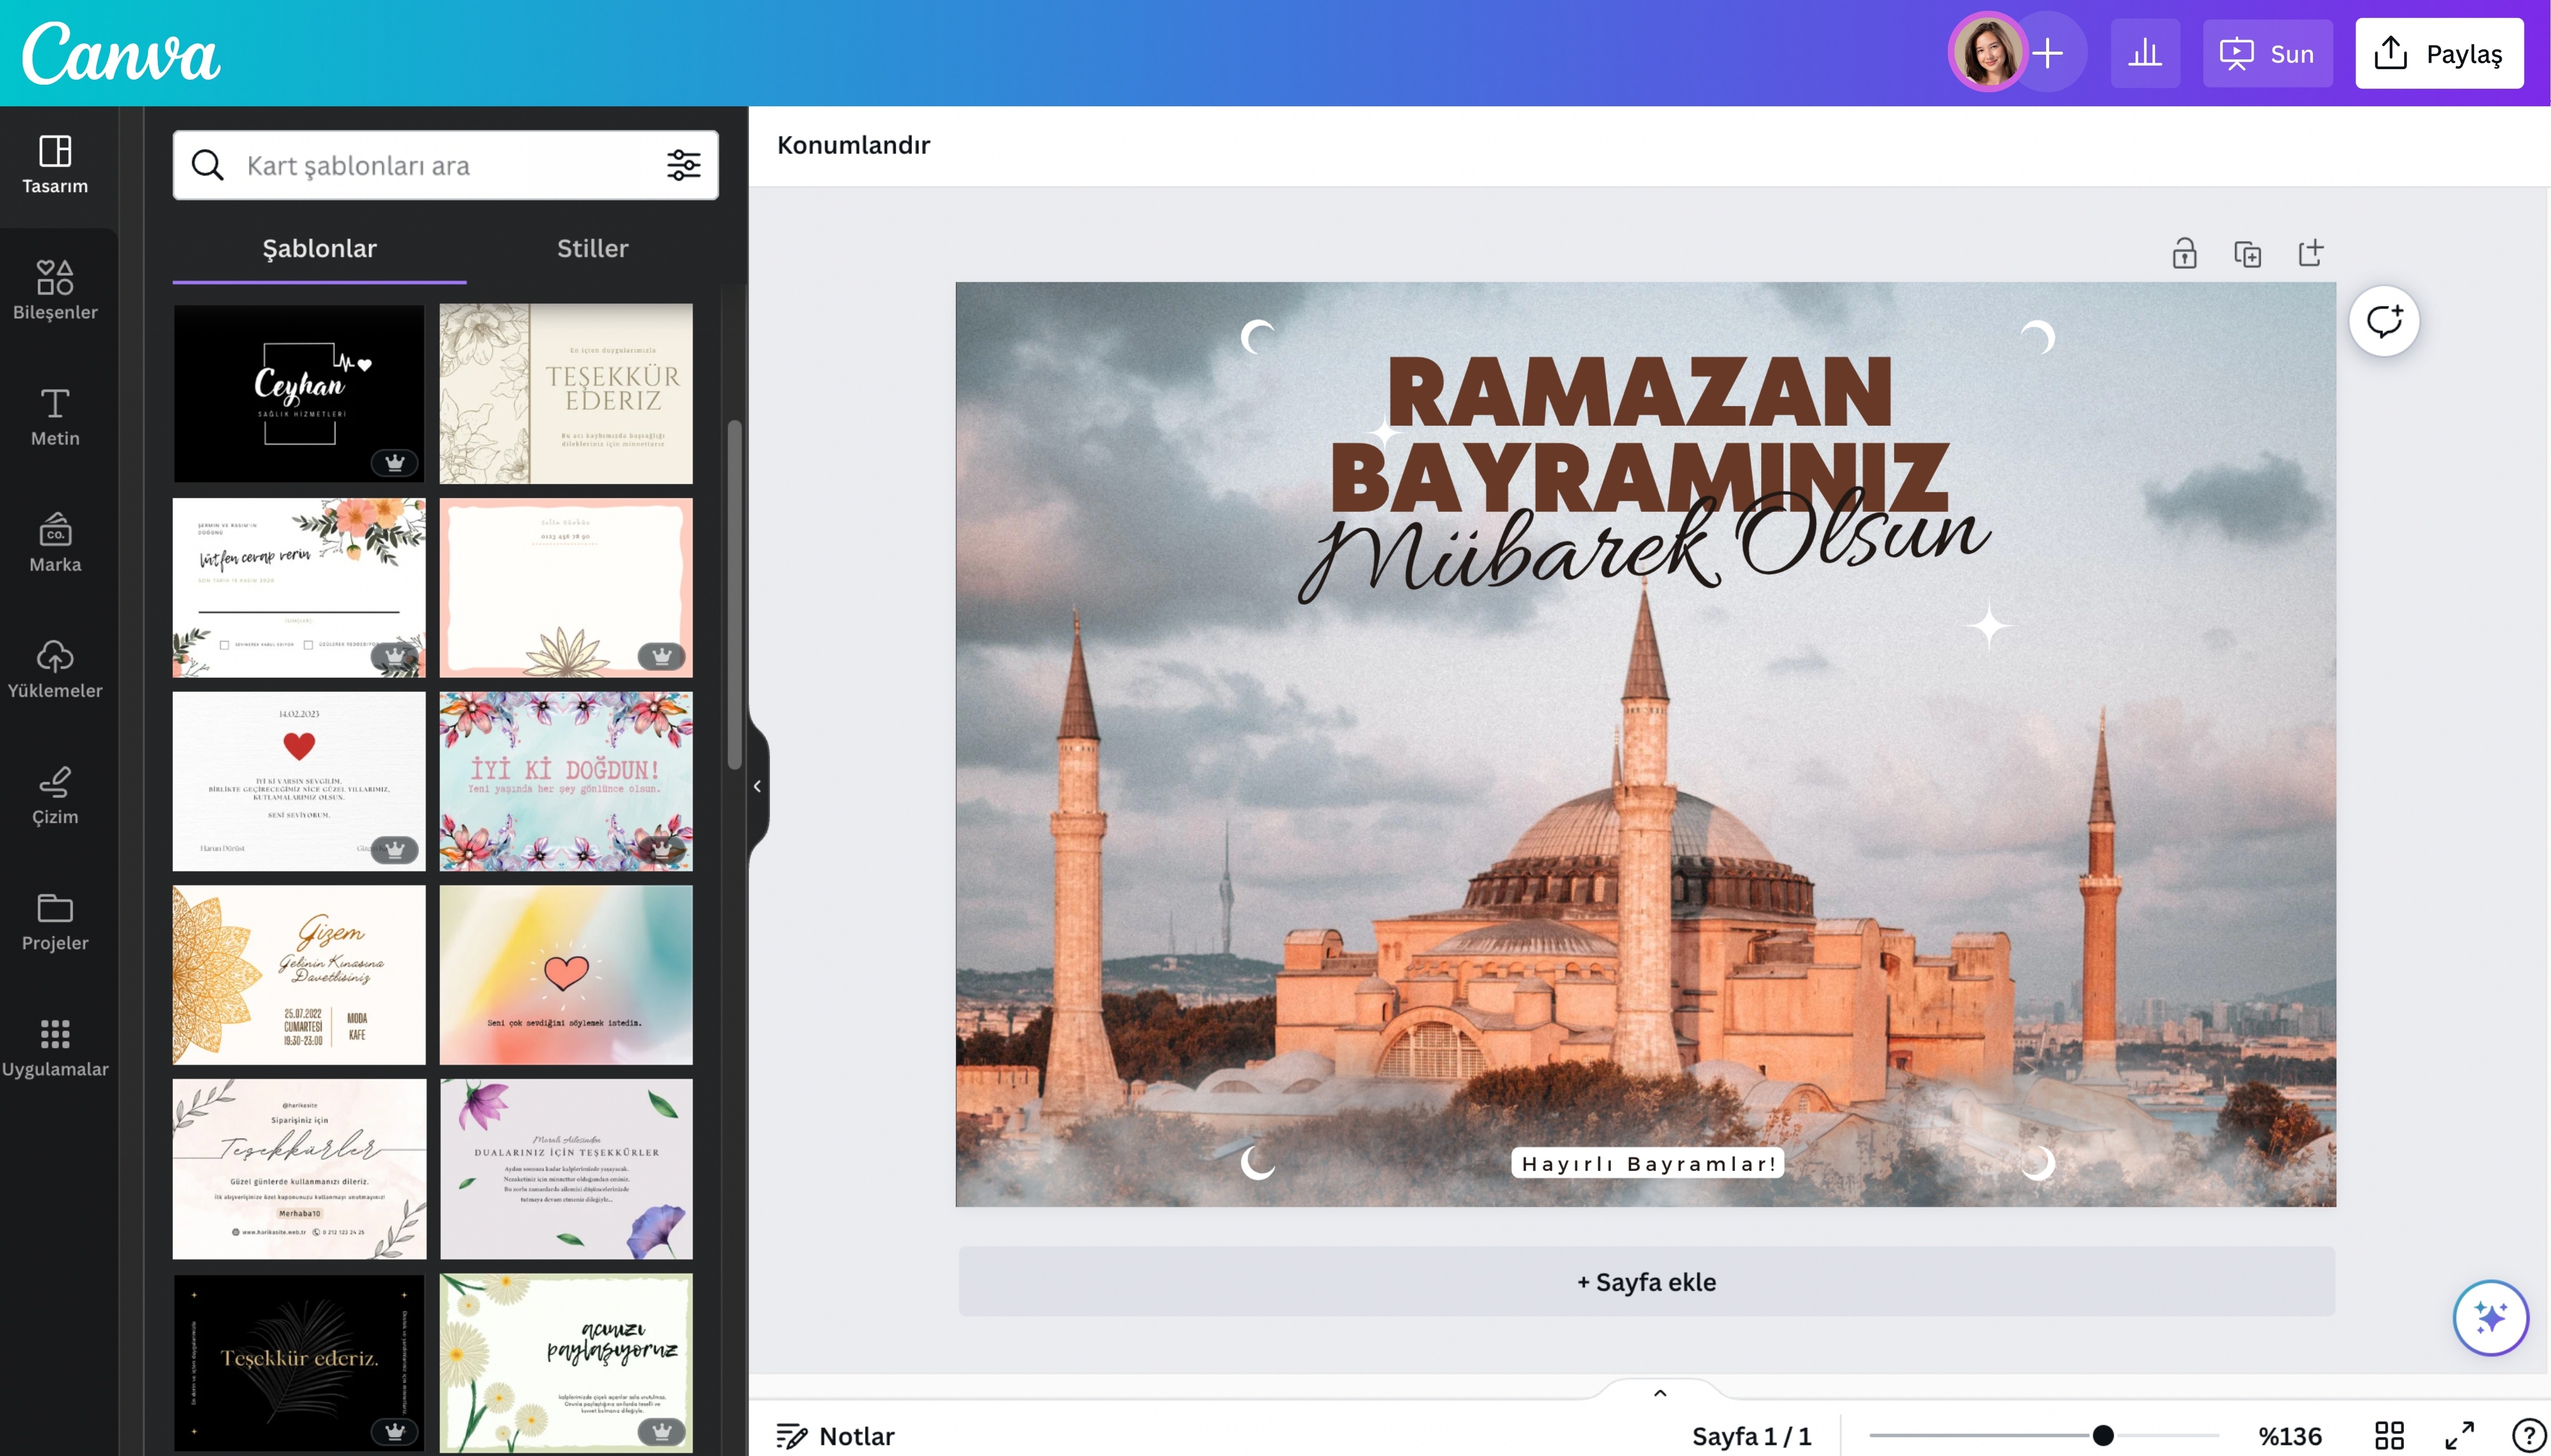Open the template search filter options

tap(684, 165)
